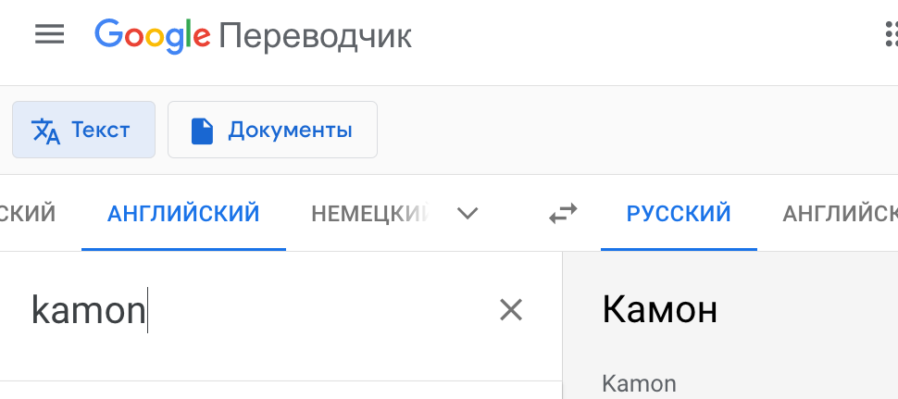Switch to Текст translation mode
The width and height of the screenshot is (898, 399).
83,131
